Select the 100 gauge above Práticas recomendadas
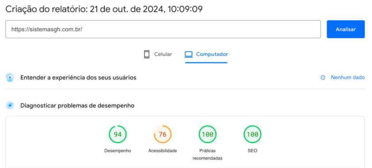 pos(208,134)
